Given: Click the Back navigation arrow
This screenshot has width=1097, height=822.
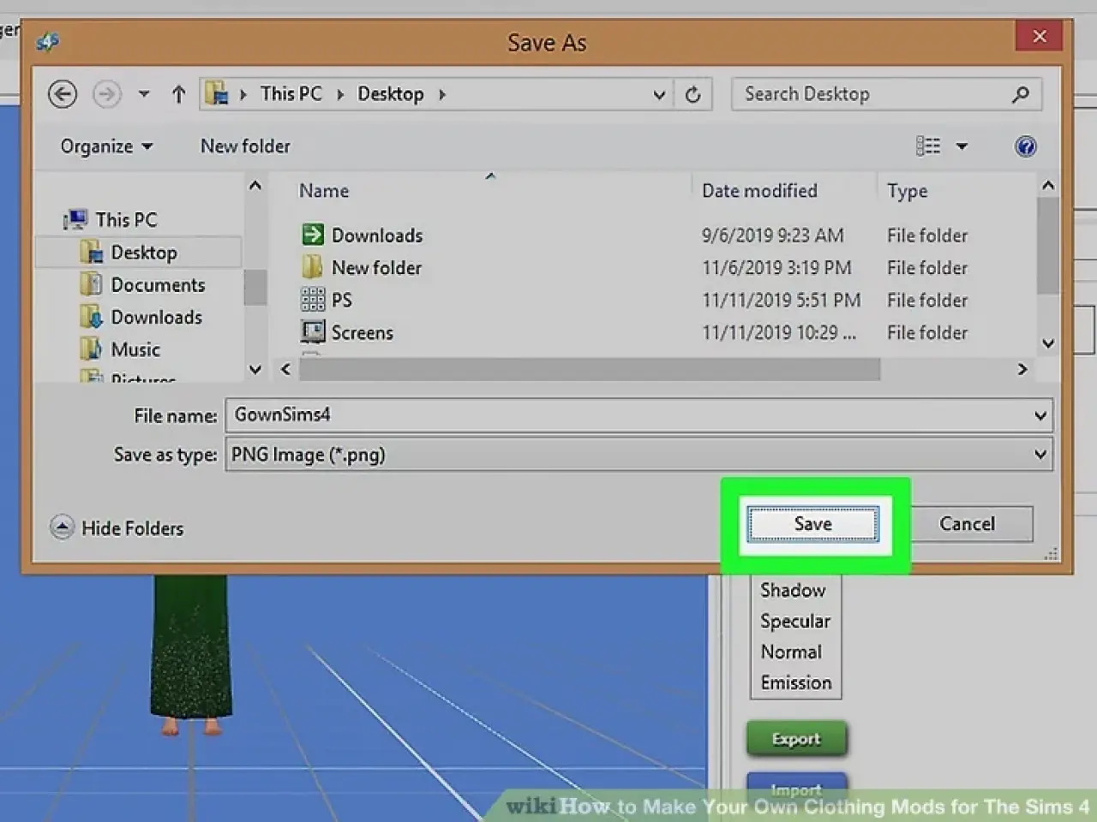Looking at the screenshot, I should (x=62, y=94).
